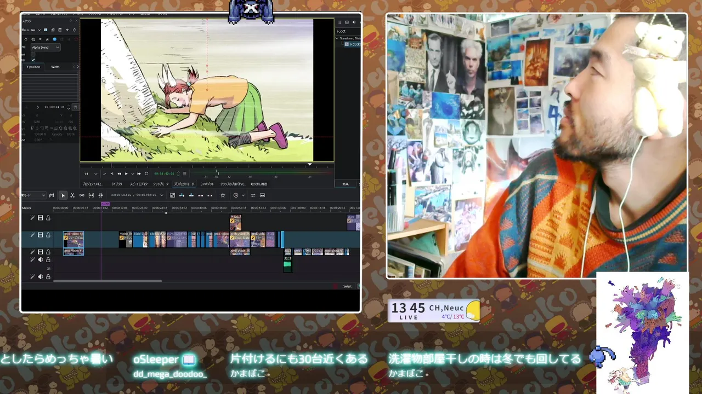Open スピードエディタ tab

tap(139, 184)
